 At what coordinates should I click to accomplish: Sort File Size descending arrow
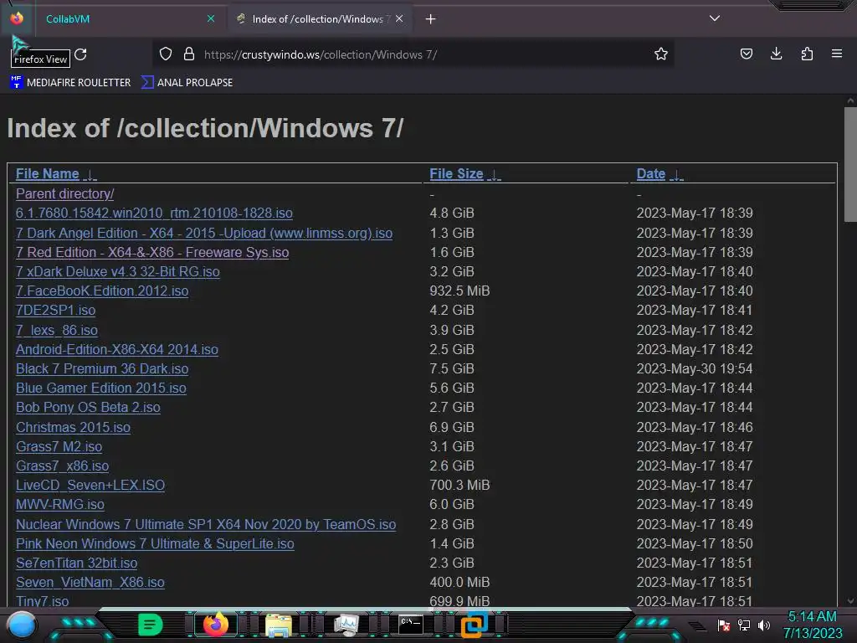tap(494, 175)
